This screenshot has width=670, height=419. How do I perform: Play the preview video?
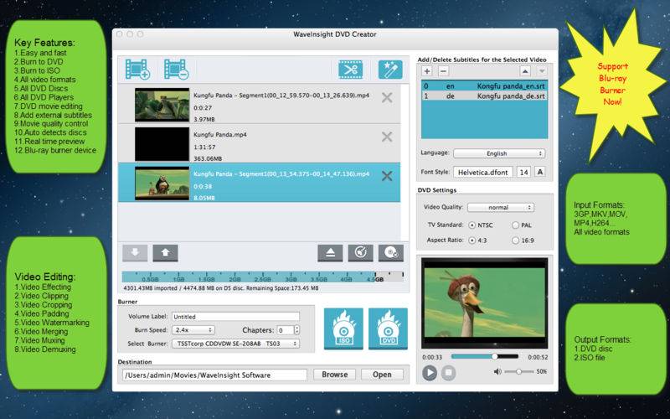point(430,372)
